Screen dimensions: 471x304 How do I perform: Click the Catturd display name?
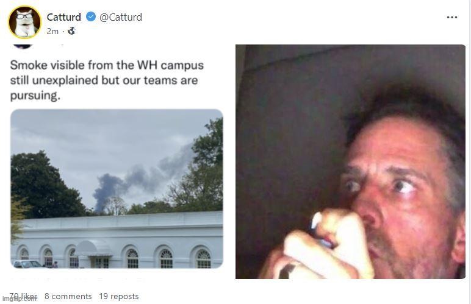pyautogui.click(x=63, y=17)
